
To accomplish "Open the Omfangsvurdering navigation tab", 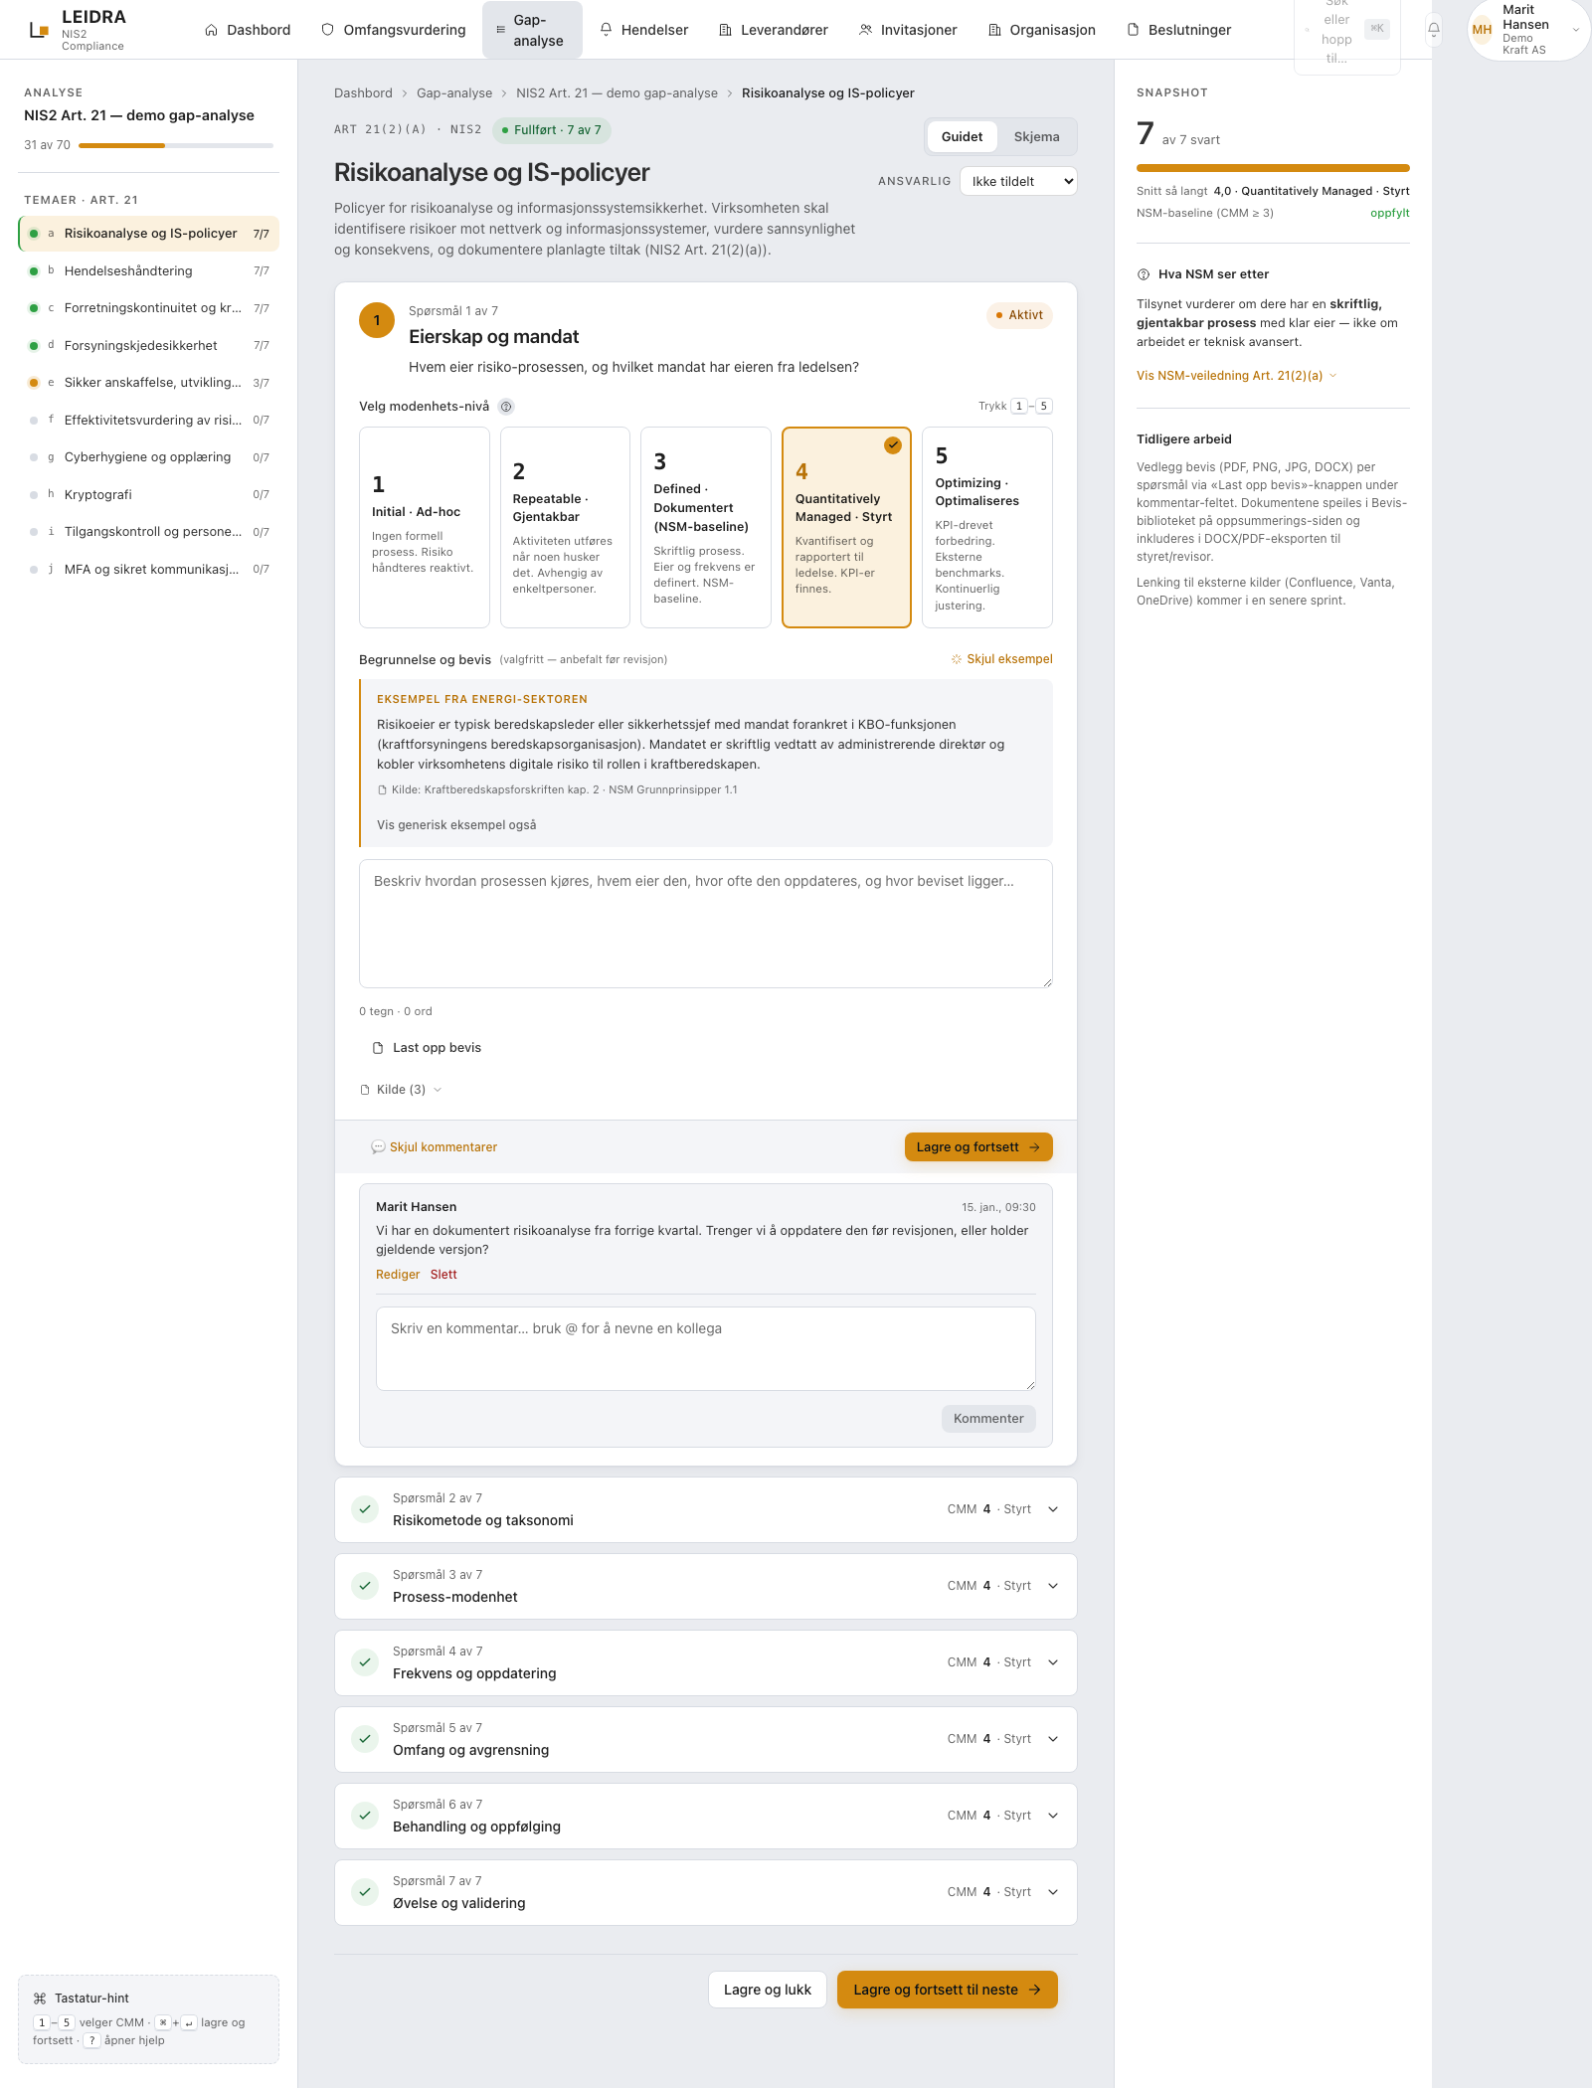I will (x=394, y=30).
